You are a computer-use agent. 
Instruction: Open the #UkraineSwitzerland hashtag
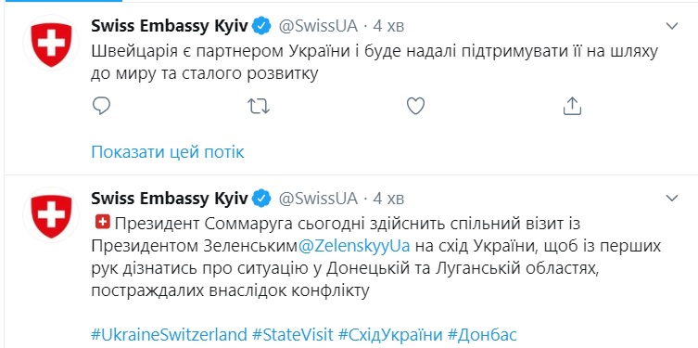coord(169,334)
